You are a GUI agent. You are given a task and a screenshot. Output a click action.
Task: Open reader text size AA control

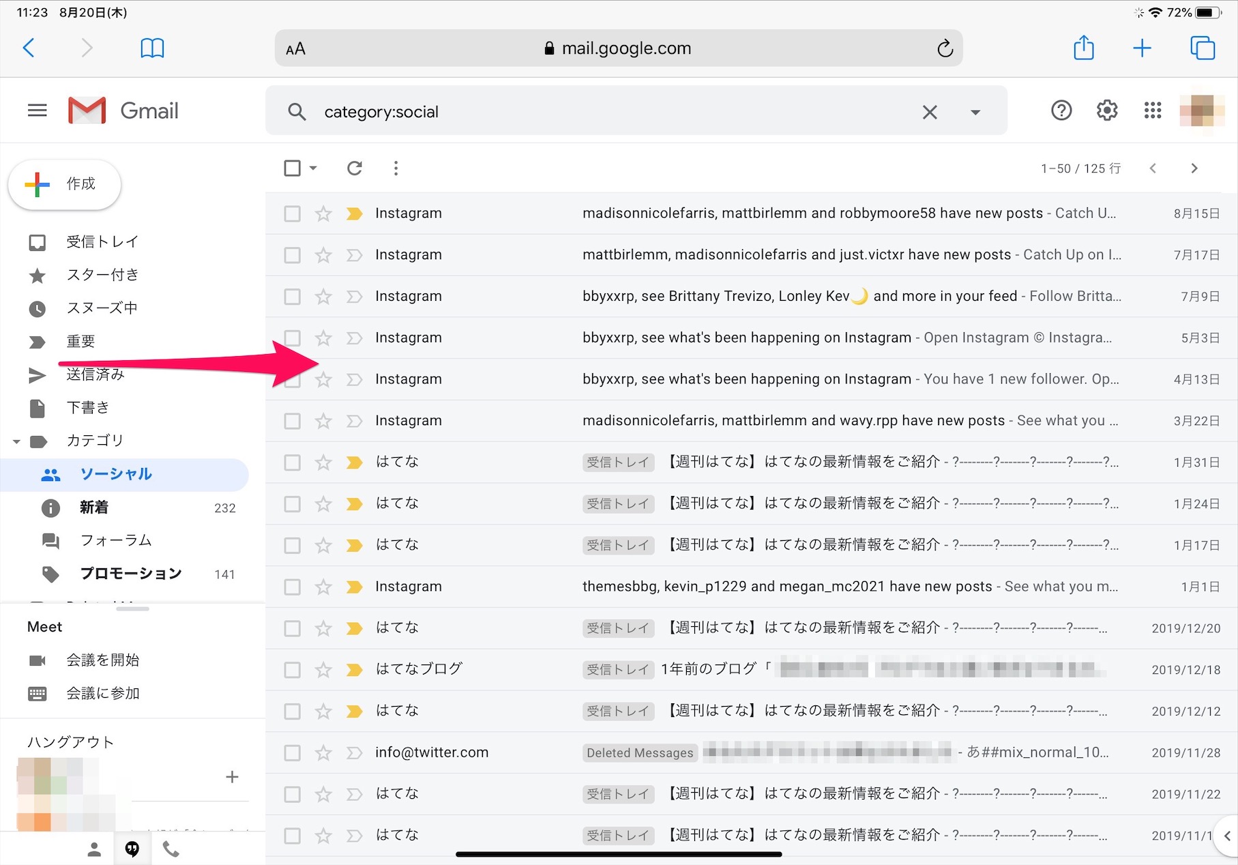coord(295,49)
